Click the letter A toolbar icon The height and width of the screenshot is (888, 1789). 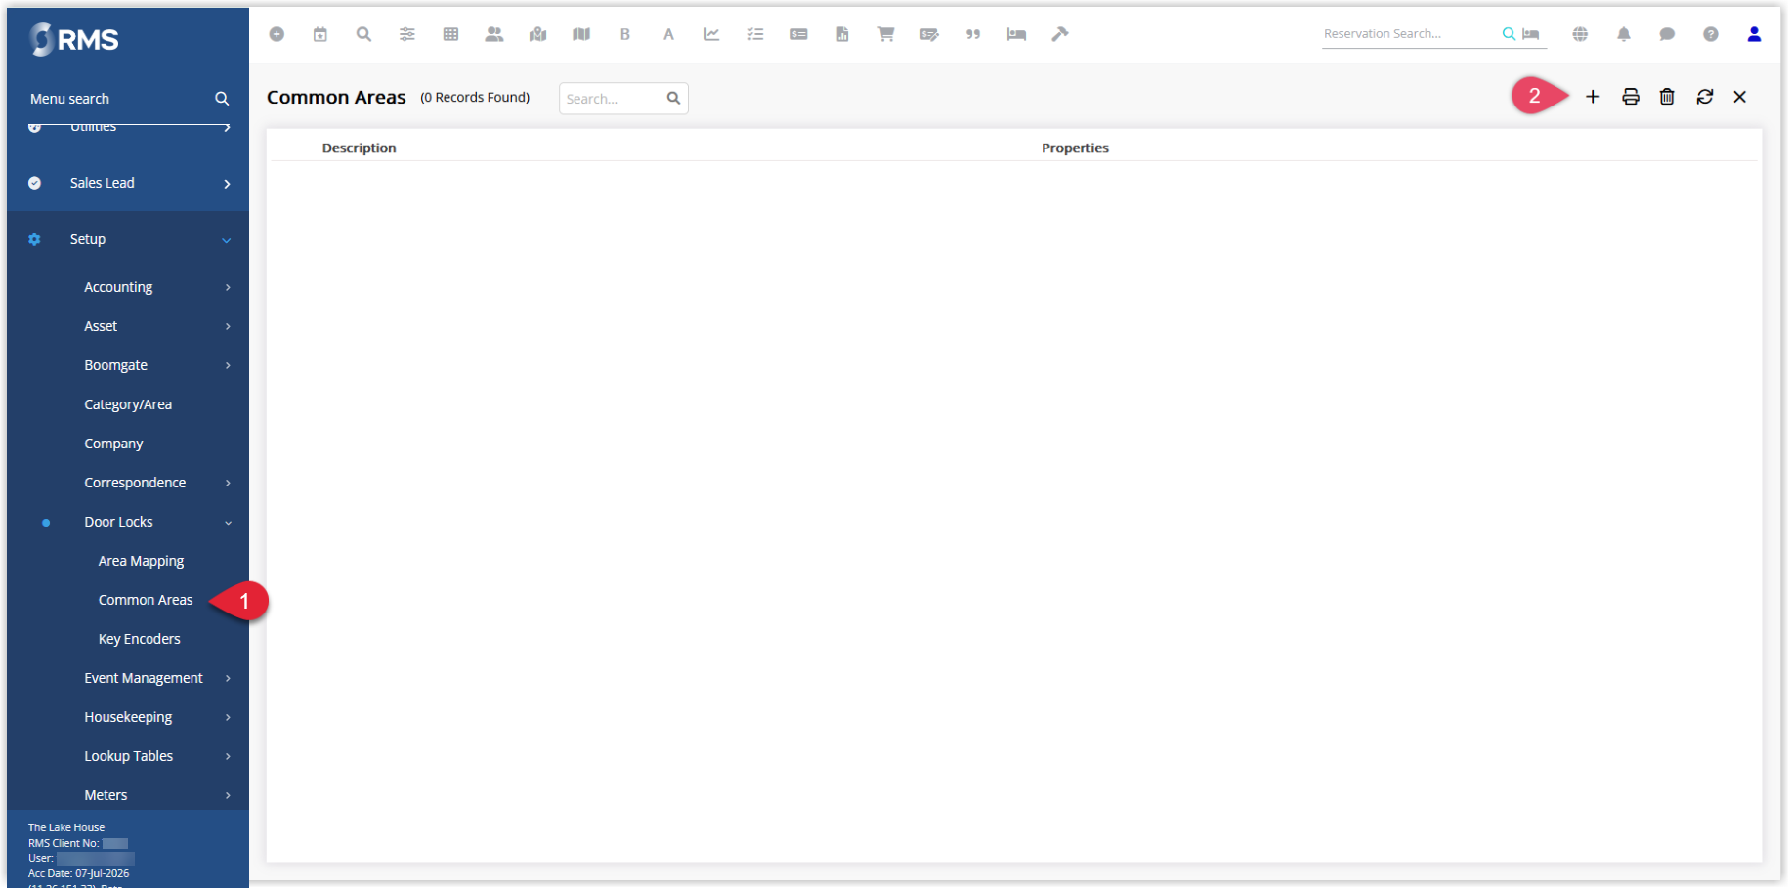668,34
